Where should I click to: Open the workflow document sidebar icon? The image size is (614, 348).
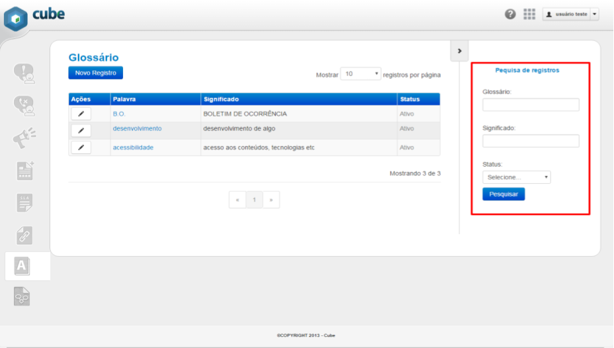point(22,296)
